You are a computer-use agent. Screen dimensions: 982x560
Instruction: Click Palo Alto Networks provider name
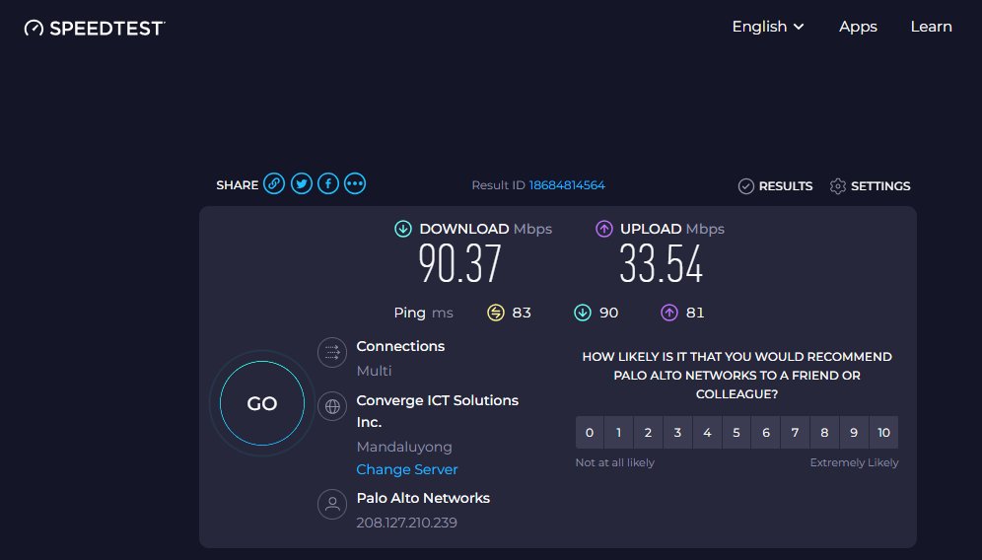click(x=423, y=498)
